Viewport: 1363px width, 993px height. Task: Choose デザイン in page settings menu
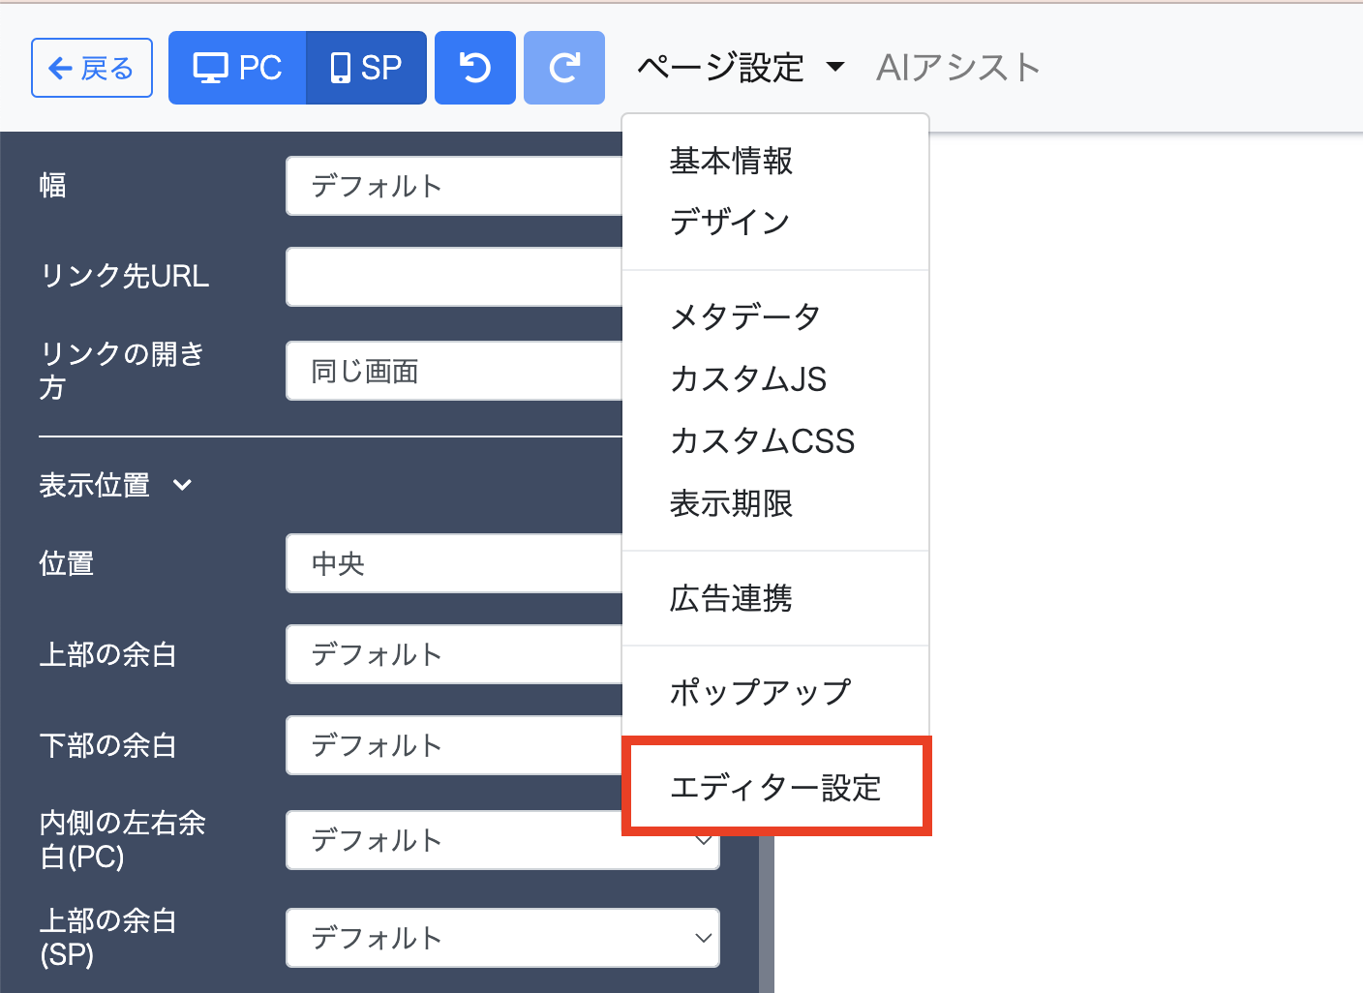coord(730,223)
